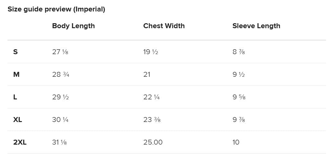Click M chest width value 21
Viewport: 336px width, 157px height.
147,74
